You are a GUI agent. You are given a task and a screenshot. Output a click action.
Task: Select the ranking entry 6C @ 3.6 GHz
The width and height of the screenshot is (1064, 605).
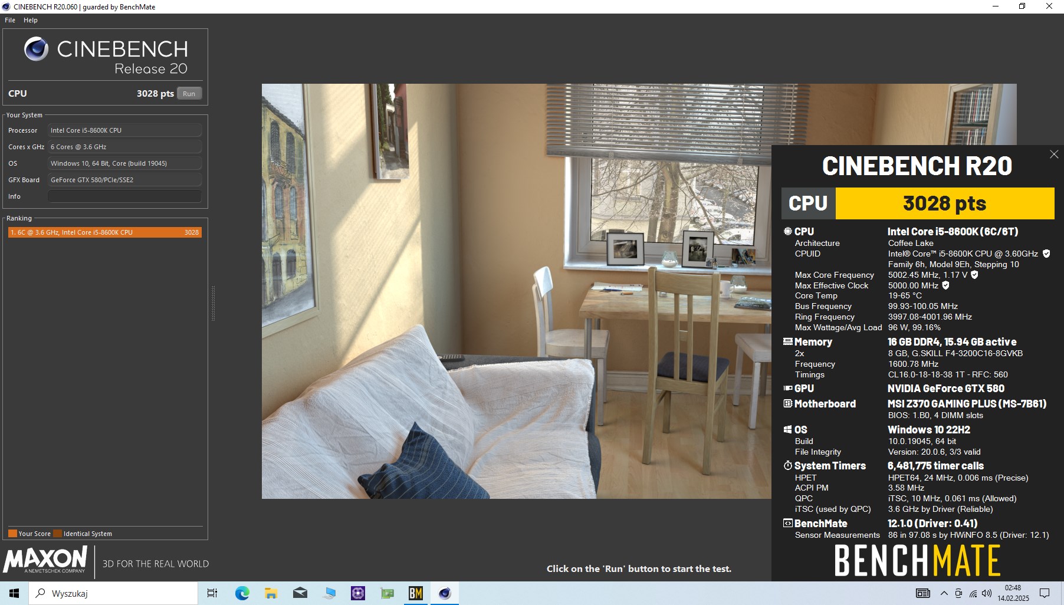tap(105, 232)
